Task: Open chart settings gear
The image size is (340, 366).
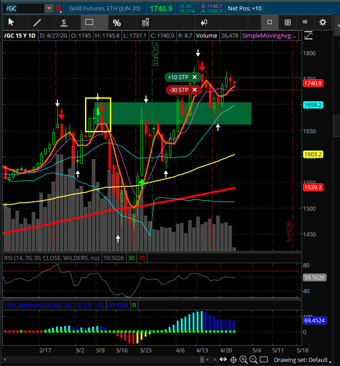Action: coord(323,22)
